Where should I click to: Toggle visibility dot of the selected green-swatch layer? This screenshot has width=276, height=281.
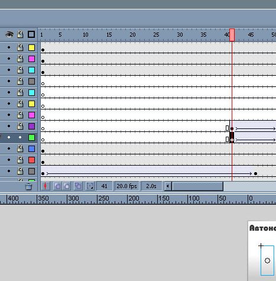pyautogui.click(x=9, y=137)
